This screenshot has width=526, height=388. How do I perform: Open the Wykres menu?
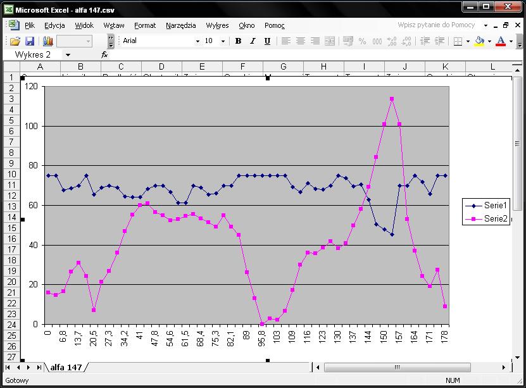point(217,25)
